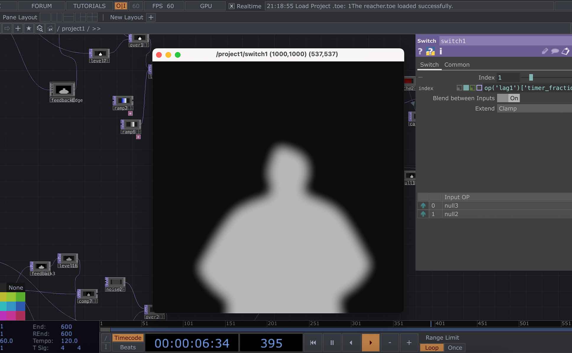Toggle Blend between Inputs switch

508,98
